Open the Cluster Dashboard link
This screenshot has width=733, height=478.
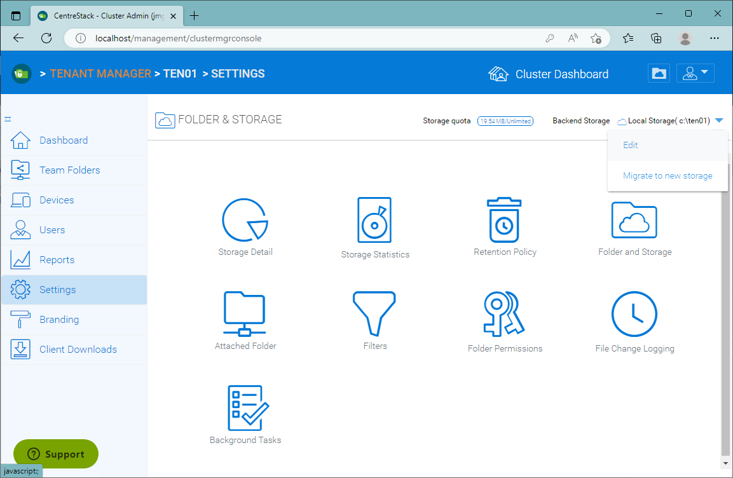[x=562, y=74]
